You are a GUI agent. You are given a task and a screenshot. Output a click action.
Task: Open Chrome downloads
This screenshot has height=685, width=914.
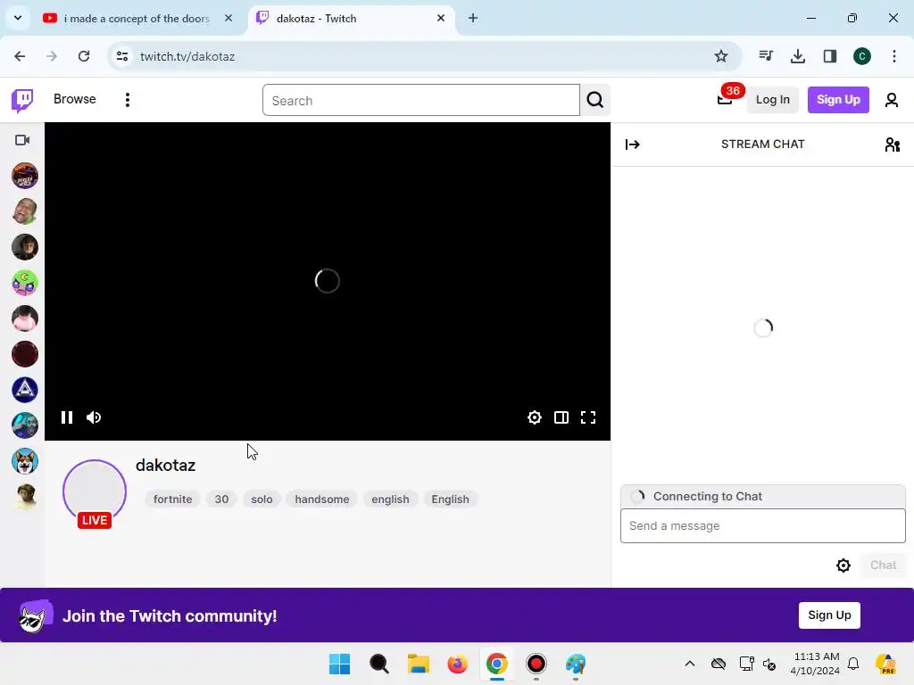tap(797, 56)
